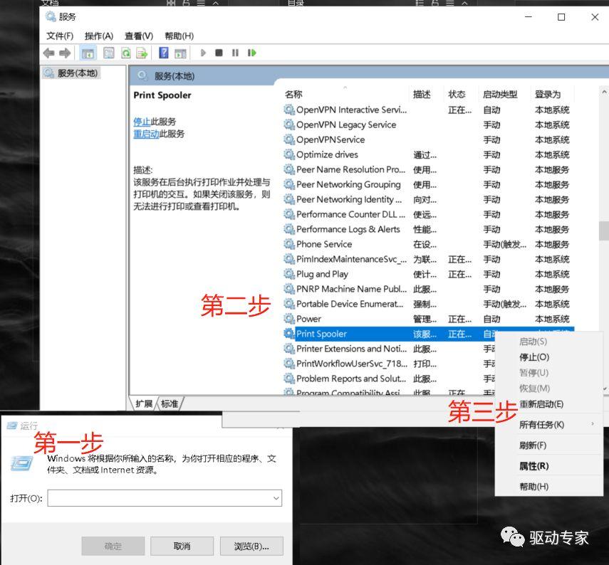The image size is (609, 565).
Task: Click the services list scrollbar up arrow
Action: 604,92
